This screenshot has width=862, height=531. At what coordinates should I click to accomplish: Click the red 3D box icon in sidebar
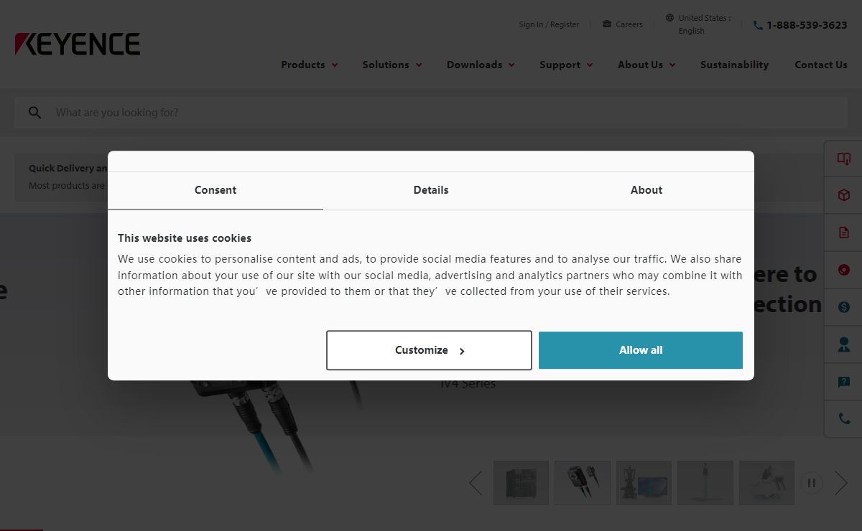[x=844, y=195]
